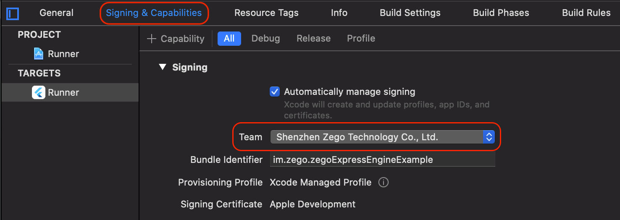Go to the Build Settings tab

410,13
